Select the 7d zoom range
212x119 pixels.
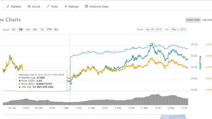coord(21,29)
